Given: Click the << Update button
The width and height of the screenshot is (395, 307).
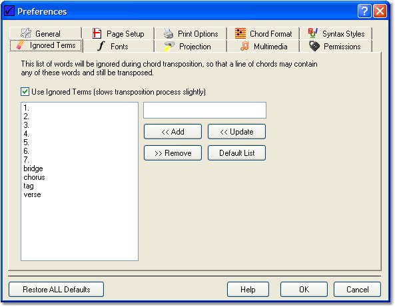Looking at the screenshot, I should pyautogui.click(x=236, y=131).
